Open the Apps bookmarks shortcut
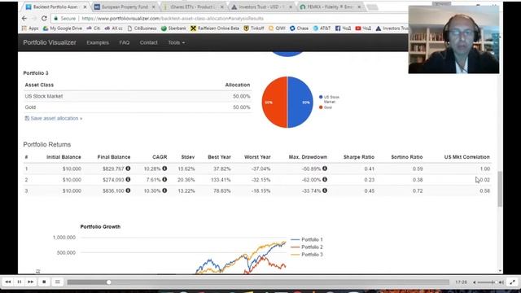 click(x=30, y=28)
